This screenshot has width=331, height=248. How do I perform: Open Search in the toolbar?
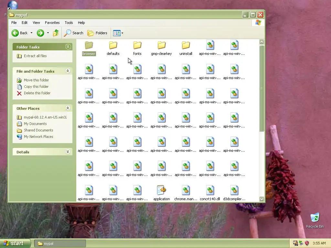click(74, 33)
